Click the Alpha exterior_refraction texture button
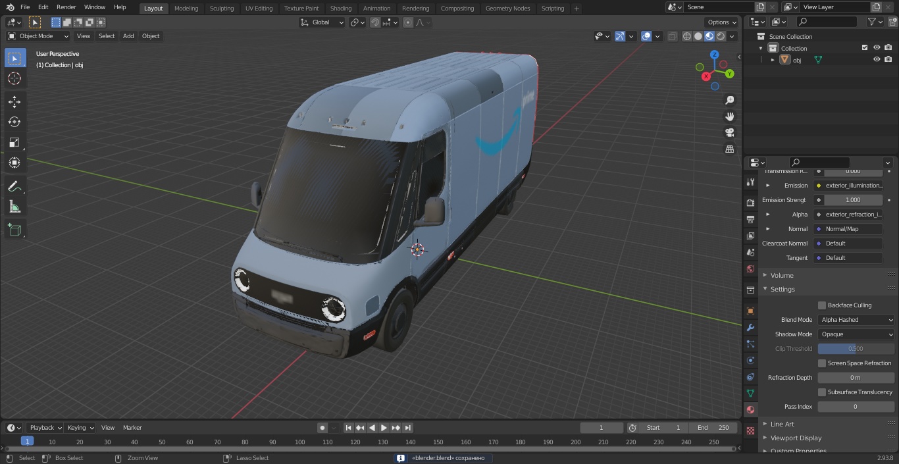 [x=848, y=215]
